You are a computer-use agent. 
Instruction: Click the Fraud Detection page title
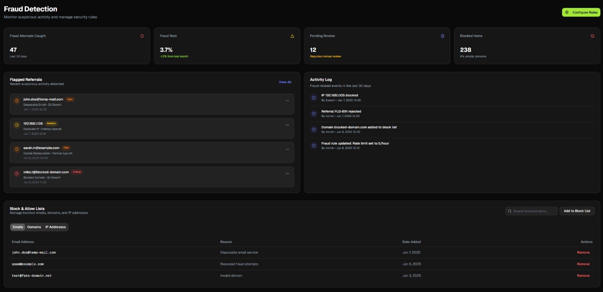31,9
